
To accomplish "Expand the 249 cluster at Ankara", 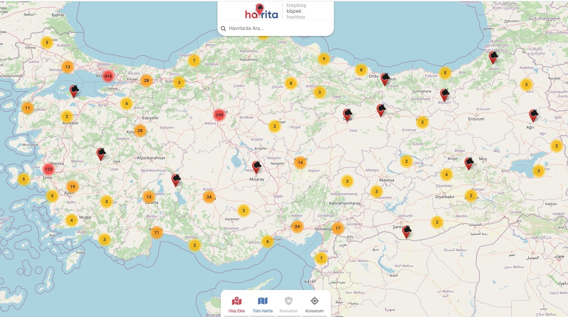I will [x=219, y=115].
